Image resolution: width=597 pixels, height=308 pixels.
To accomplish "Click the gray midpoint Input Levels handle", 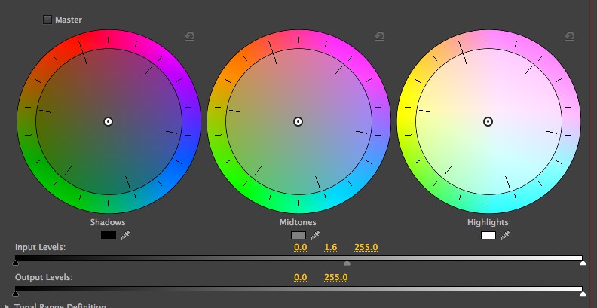I will click(347, 264).
